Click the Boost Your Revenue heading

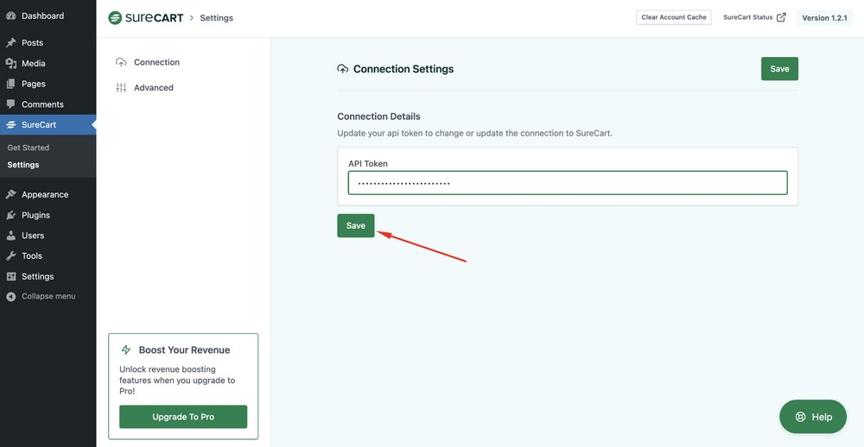[185, 350]
